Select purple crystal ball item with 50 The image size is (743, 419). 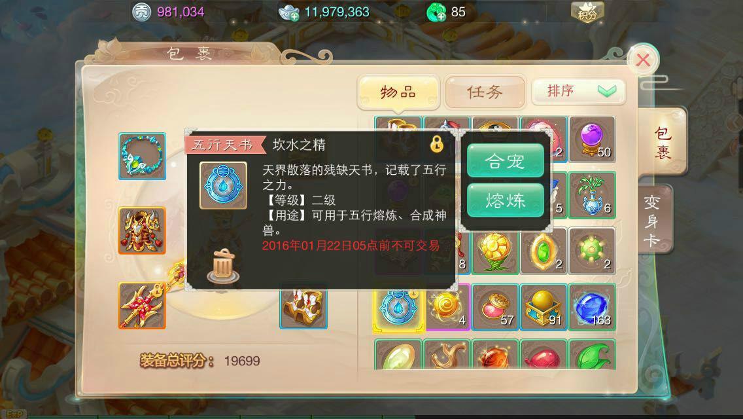pos(593,139)
